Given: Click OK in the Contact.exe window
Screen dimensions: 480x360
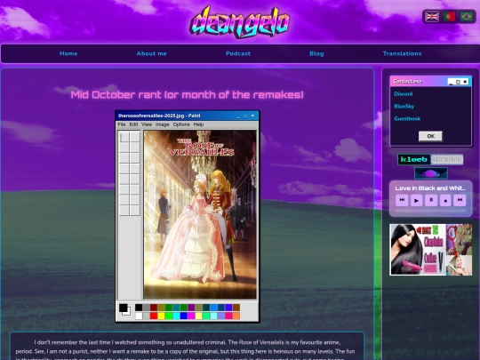Looking at the screenshot, I should coord(430,136).
